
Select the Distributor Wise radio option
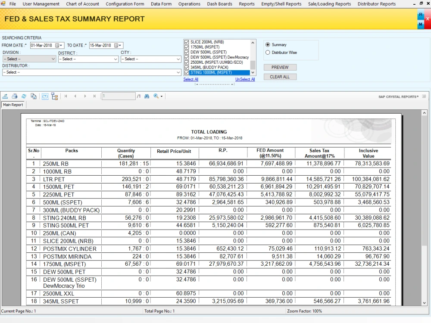point(268,53)
